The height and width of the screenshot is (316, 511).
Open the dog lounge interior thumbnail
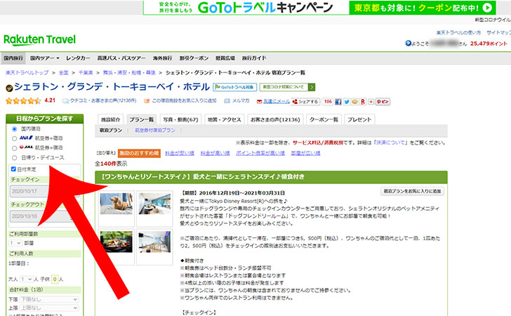click(x=154, y=204)
